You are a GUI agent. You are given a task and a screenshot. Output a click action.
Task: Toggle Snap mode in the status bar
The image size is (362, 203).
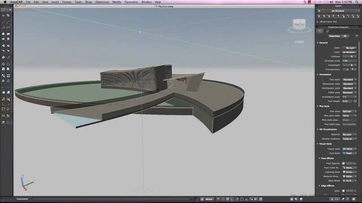coord(223,199)
